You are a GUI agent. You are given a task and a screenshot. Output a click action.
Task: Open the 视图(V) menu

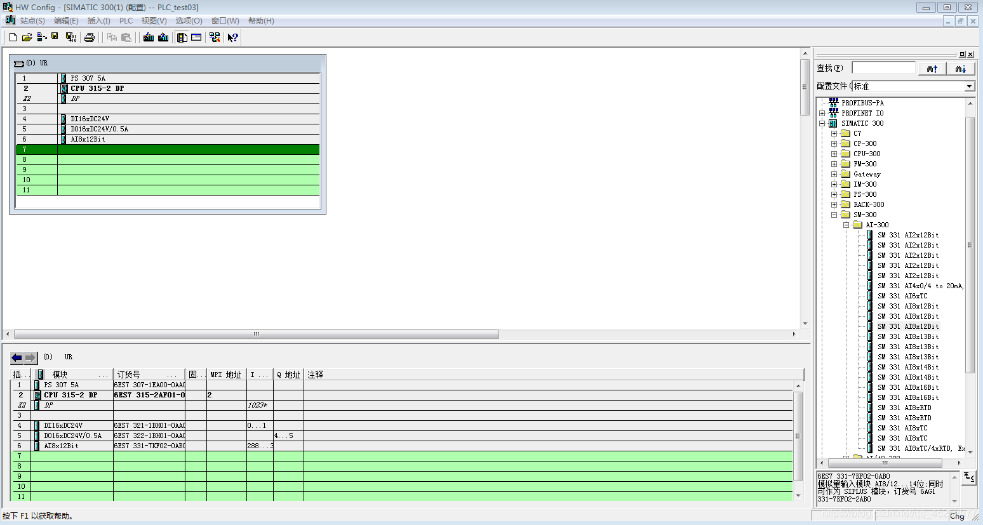click(x=154, y=21)
